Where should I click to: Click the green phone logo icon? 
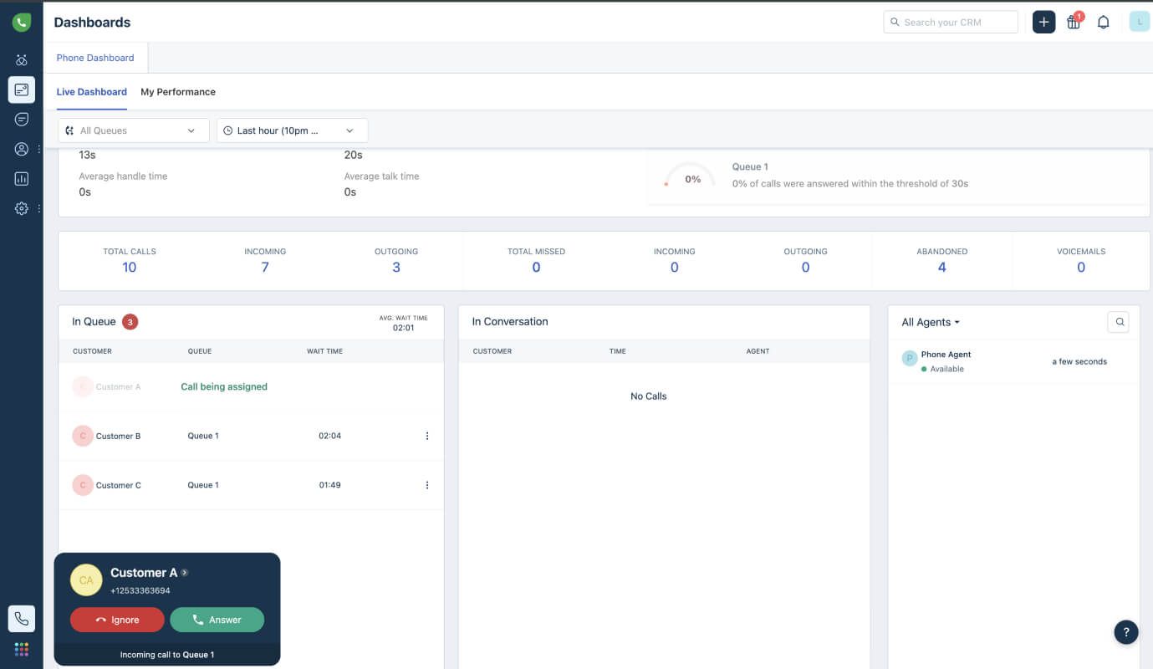[x=22, y=23]
